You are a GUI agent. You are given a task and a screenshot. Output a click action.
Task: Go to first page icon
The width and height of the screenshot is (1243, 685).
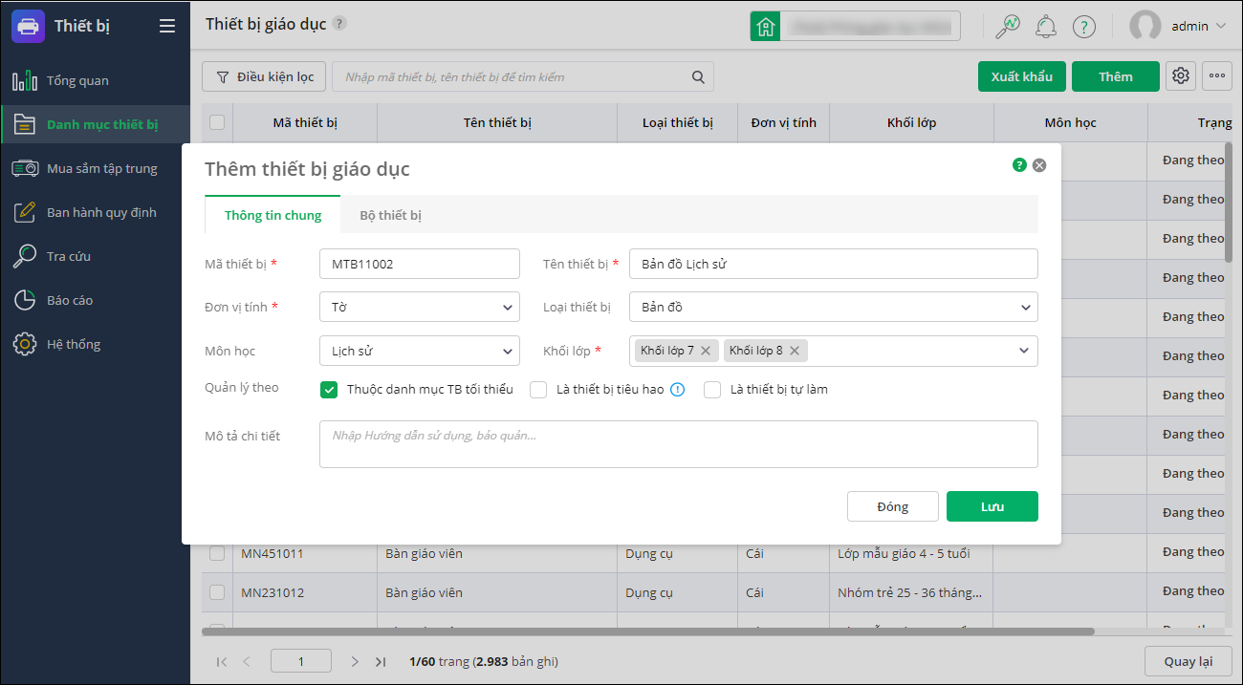(x=222, y=661)
